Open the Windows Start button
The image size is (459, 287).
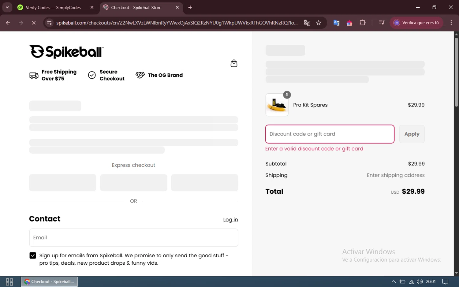[x=9, y=281]
